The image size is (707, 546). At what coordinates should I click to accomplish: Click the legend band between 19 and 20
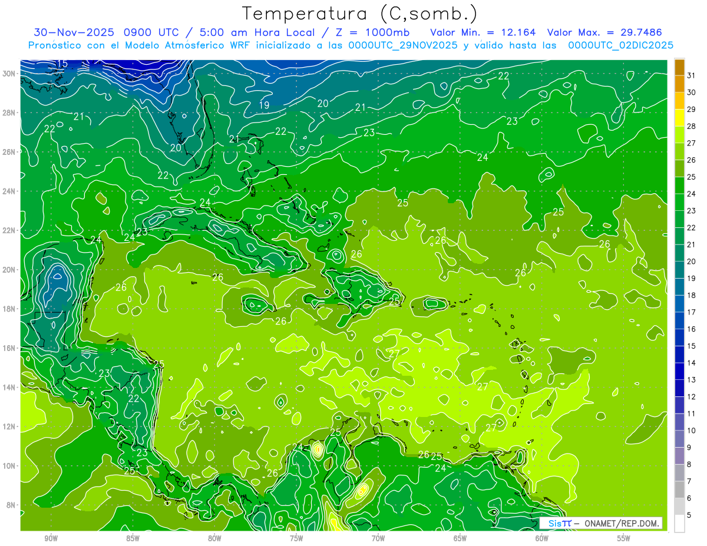tap(680, 270)
